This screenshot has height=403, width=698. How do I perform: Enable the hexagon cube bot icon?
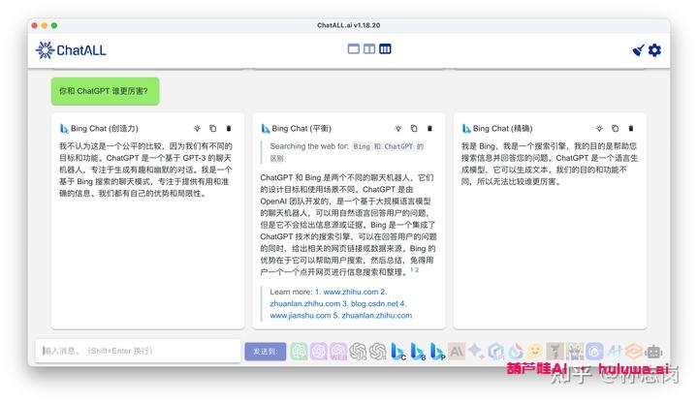pos(496,352)
